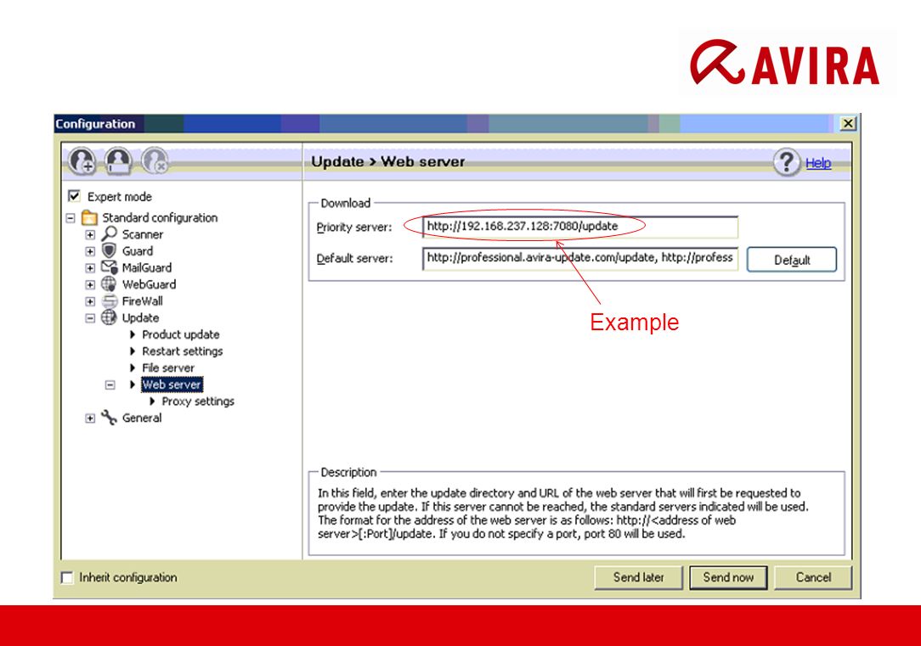Click the Priority server label
This screenshot has width=921, height=646.
click(x=354, y=227)
